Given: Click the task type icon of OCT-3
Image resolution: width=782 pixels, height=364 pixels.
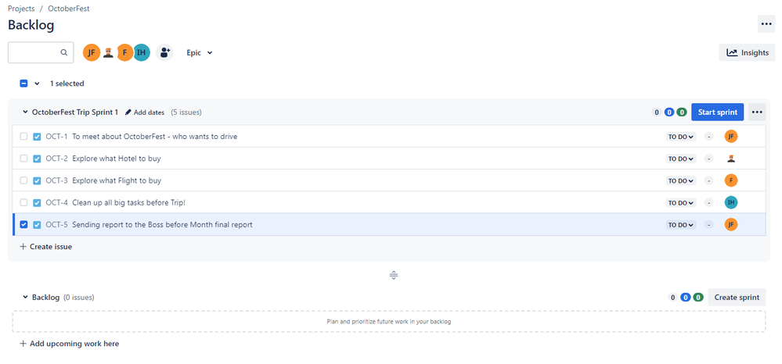Looking at the screenshot, I should pos(37,180).
